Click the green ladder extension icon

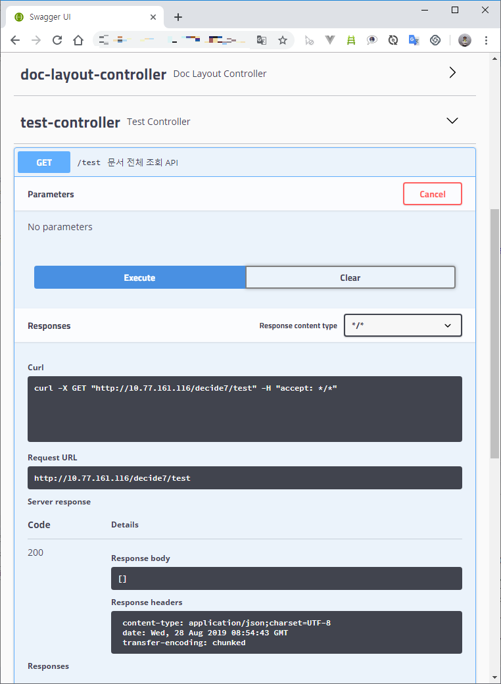(x=351, y=41)
